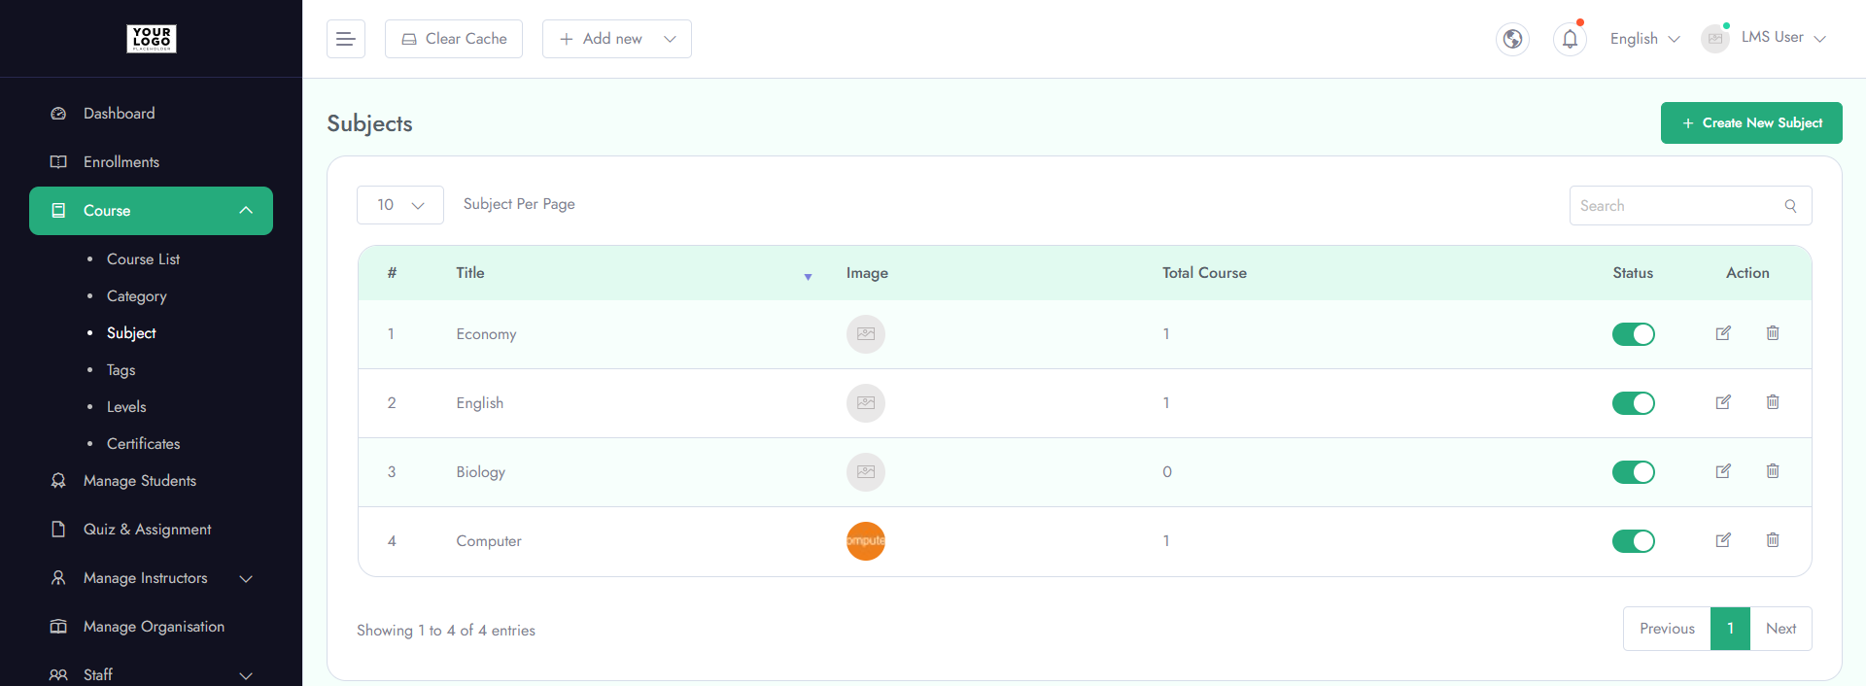
Task: Open the LMS User menu
Action: 1783,38
